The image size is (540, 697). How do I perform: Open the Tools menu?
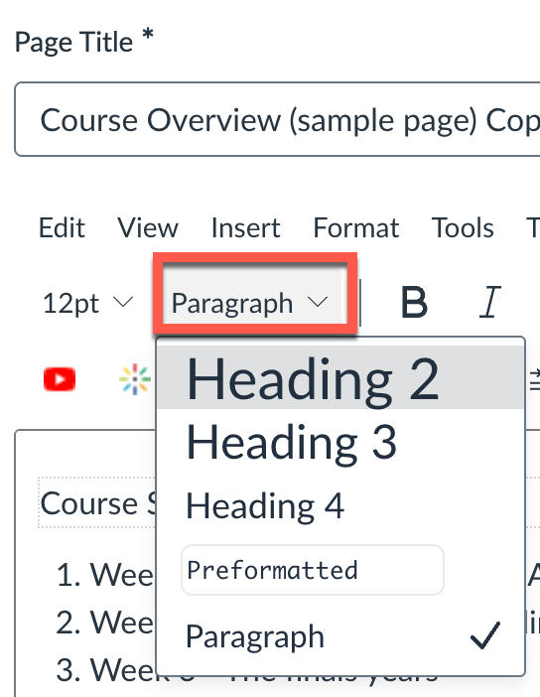coord(463,228)
